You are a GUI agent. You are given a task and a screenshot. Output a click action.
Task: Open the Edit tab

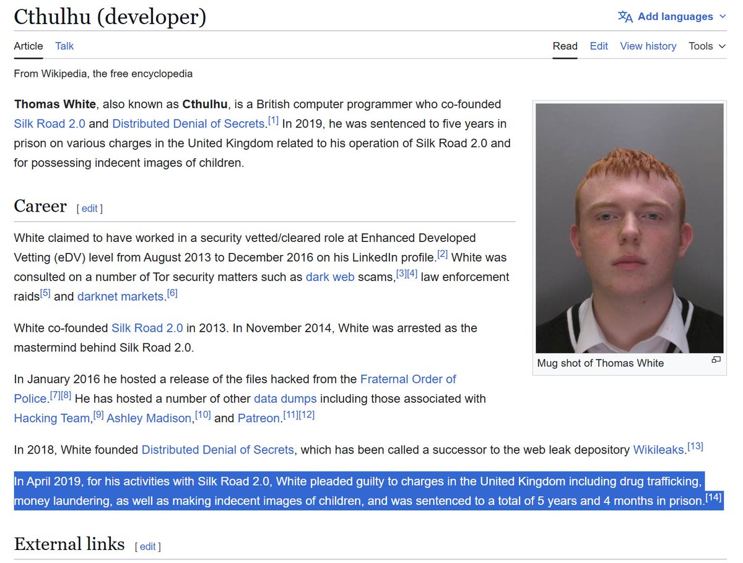coord(599,46)
